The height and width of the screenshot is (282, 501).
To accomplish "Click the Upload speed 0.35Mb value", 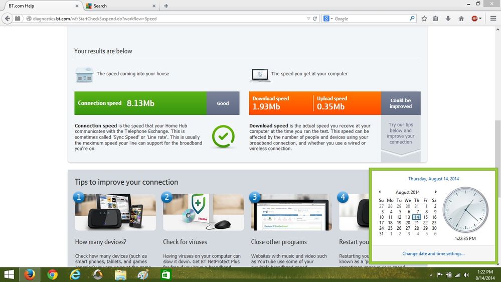I will pyautogui.click(x=330, y=107).
